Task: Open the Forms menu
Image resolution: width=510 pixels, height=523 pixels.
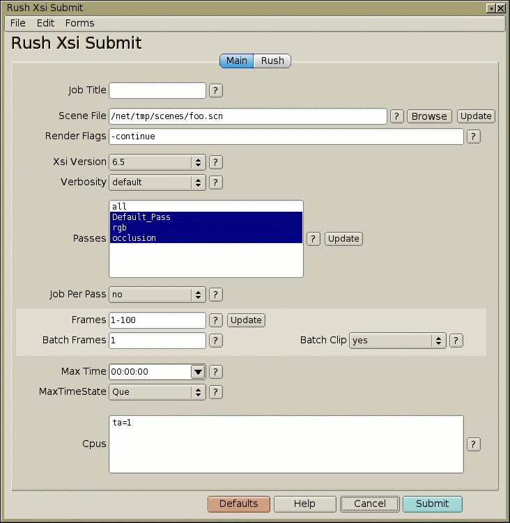Action: pyautogui.click(x=79, y=23)
